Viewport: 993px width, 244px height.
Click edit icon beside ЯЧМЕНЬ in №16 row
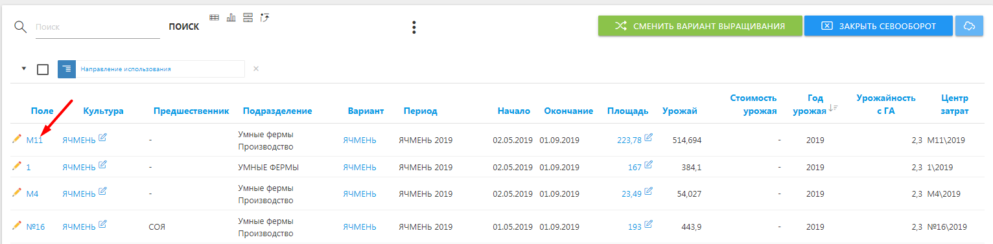102,225
